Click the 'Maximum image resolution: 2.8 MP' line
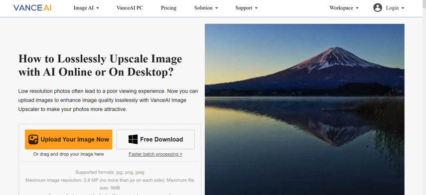426x195 pixels. 110,184
